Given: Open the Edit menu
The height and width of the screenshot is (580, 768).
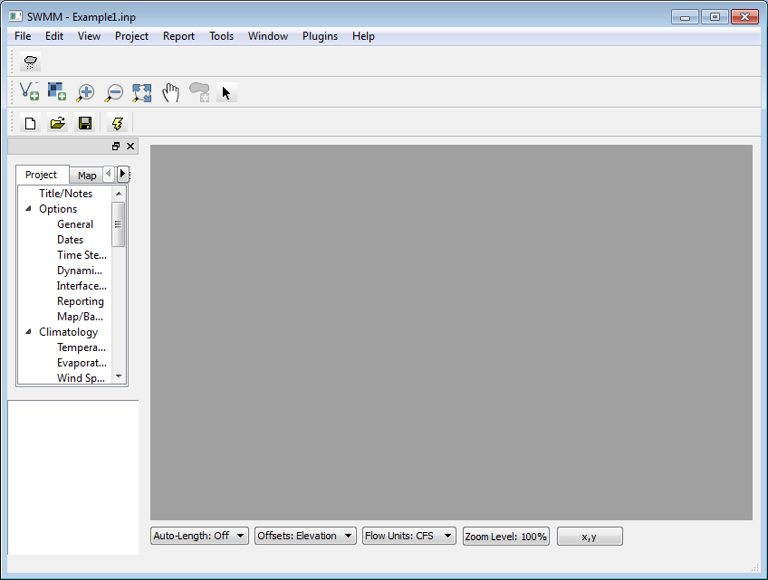Looking at the screenshot, I should tap(53, 36).
